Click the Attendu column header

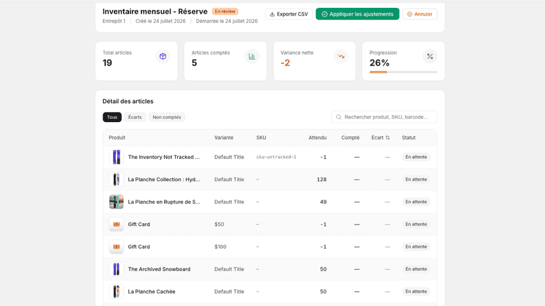[x=317, y=138]
